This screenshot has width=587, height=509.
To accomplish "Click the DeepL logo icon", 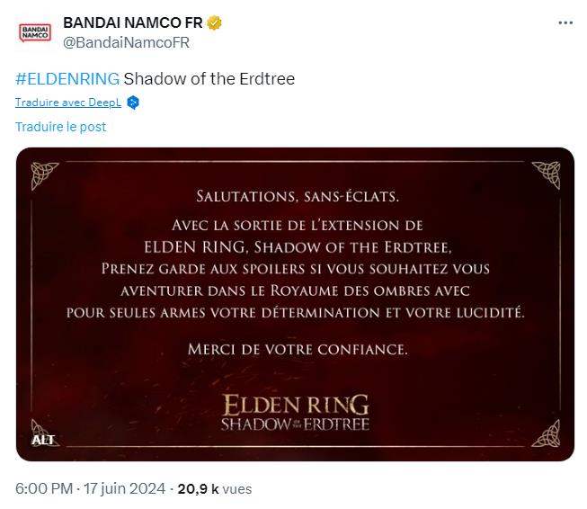I will 133,103.
